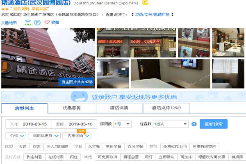
Task: Click the login account cashback banner
Action: [124, 96]
